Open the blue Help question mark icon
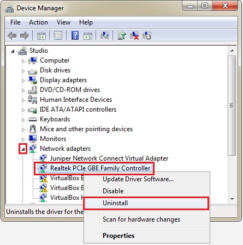The height and width of the screenshot is (245, 243). [75, 35]
